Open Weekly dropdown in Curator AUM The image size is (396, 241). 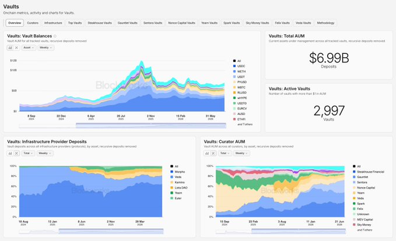point(241,153)
